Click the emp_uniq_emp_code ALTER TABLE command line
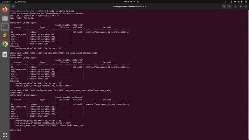This screenshot has width=249, height=140. pos(61,90)
